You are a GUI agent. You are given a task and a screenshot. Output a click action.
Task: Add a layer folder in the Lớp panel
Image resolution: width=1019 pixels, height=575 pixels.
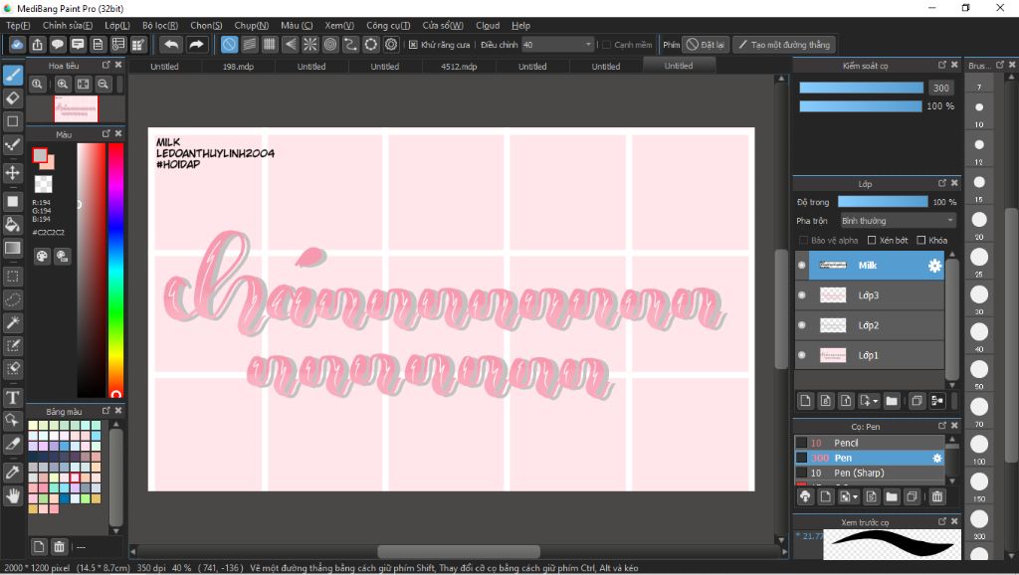[891, 401]
